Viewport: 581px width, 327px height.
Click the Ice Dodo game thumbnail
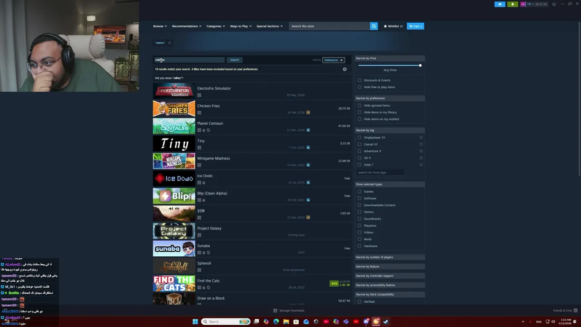[174, 178]
